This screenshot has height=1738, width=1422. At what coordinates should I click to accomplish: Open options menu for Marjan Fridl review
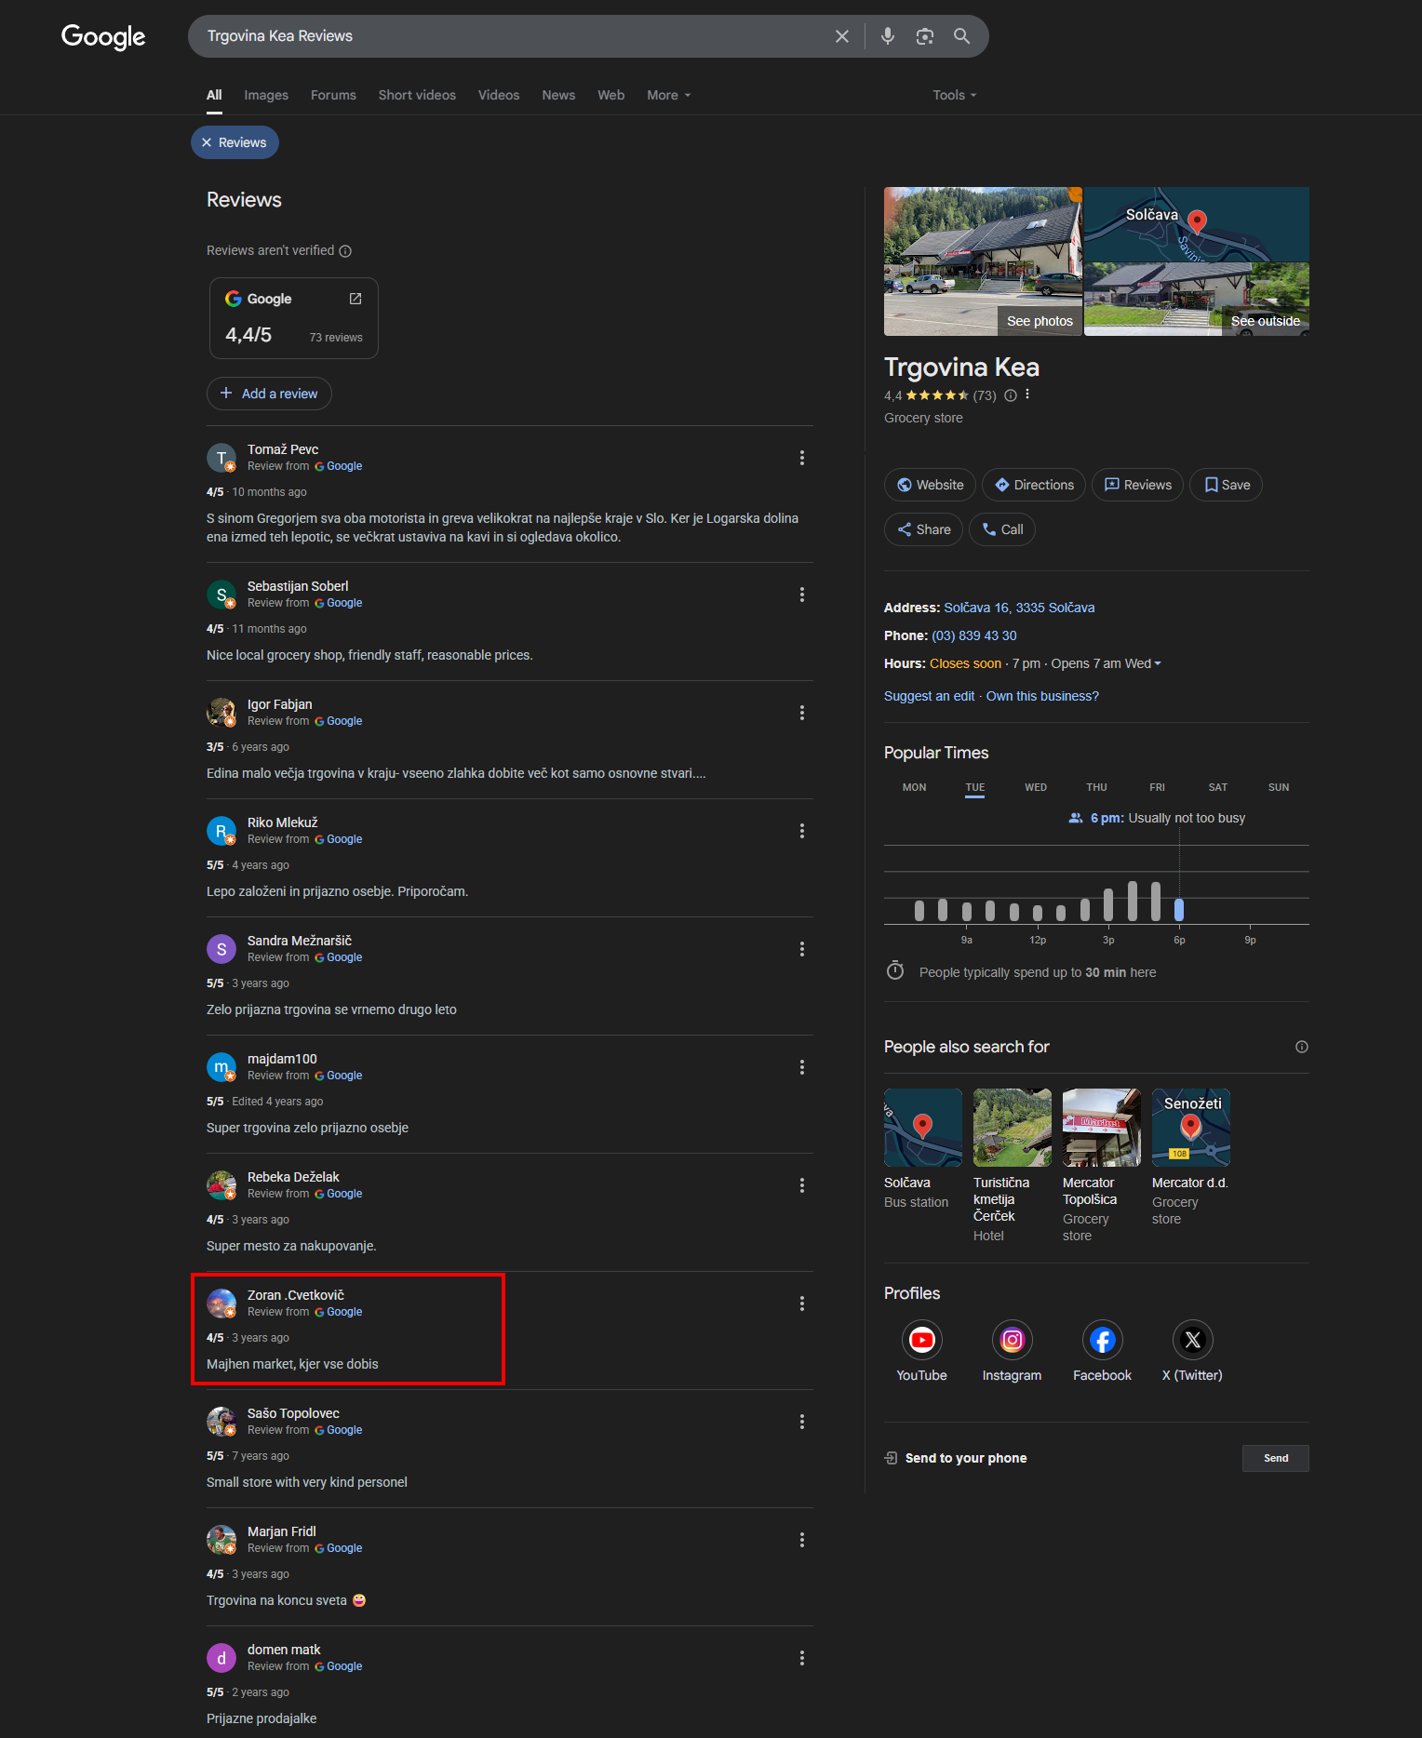802,1540
